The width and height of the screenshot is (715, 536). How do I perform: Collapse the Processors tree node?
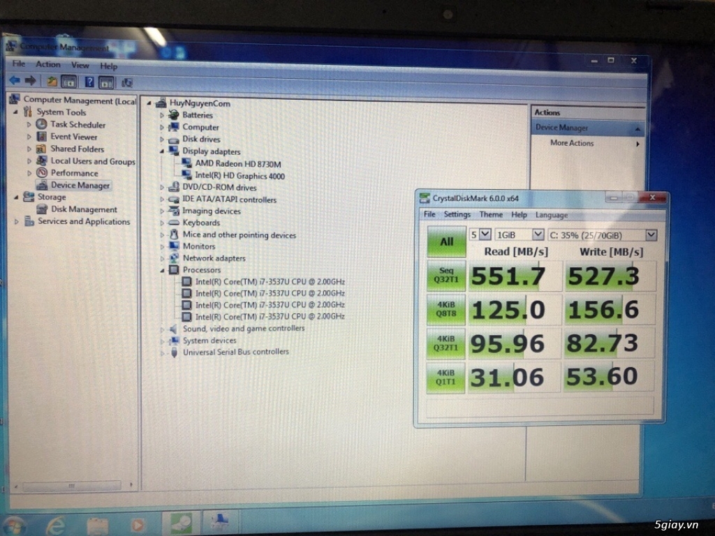(161, 269)
